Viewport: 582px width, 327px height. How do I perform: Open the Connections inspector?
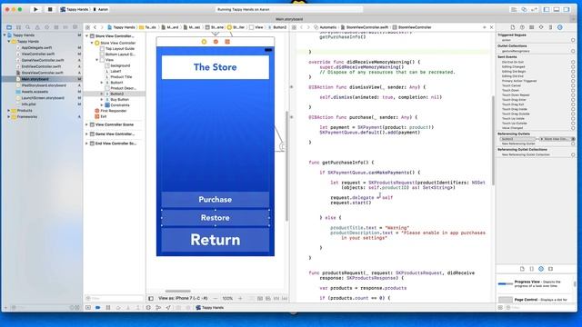point(560,27)
